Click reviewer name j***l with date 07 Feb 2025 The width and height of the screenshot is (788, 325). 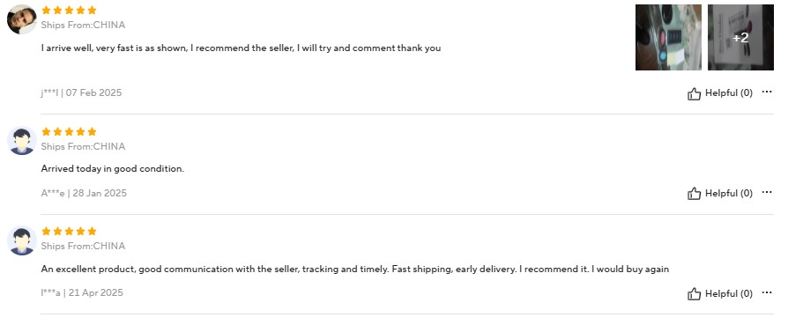(81, 93)
